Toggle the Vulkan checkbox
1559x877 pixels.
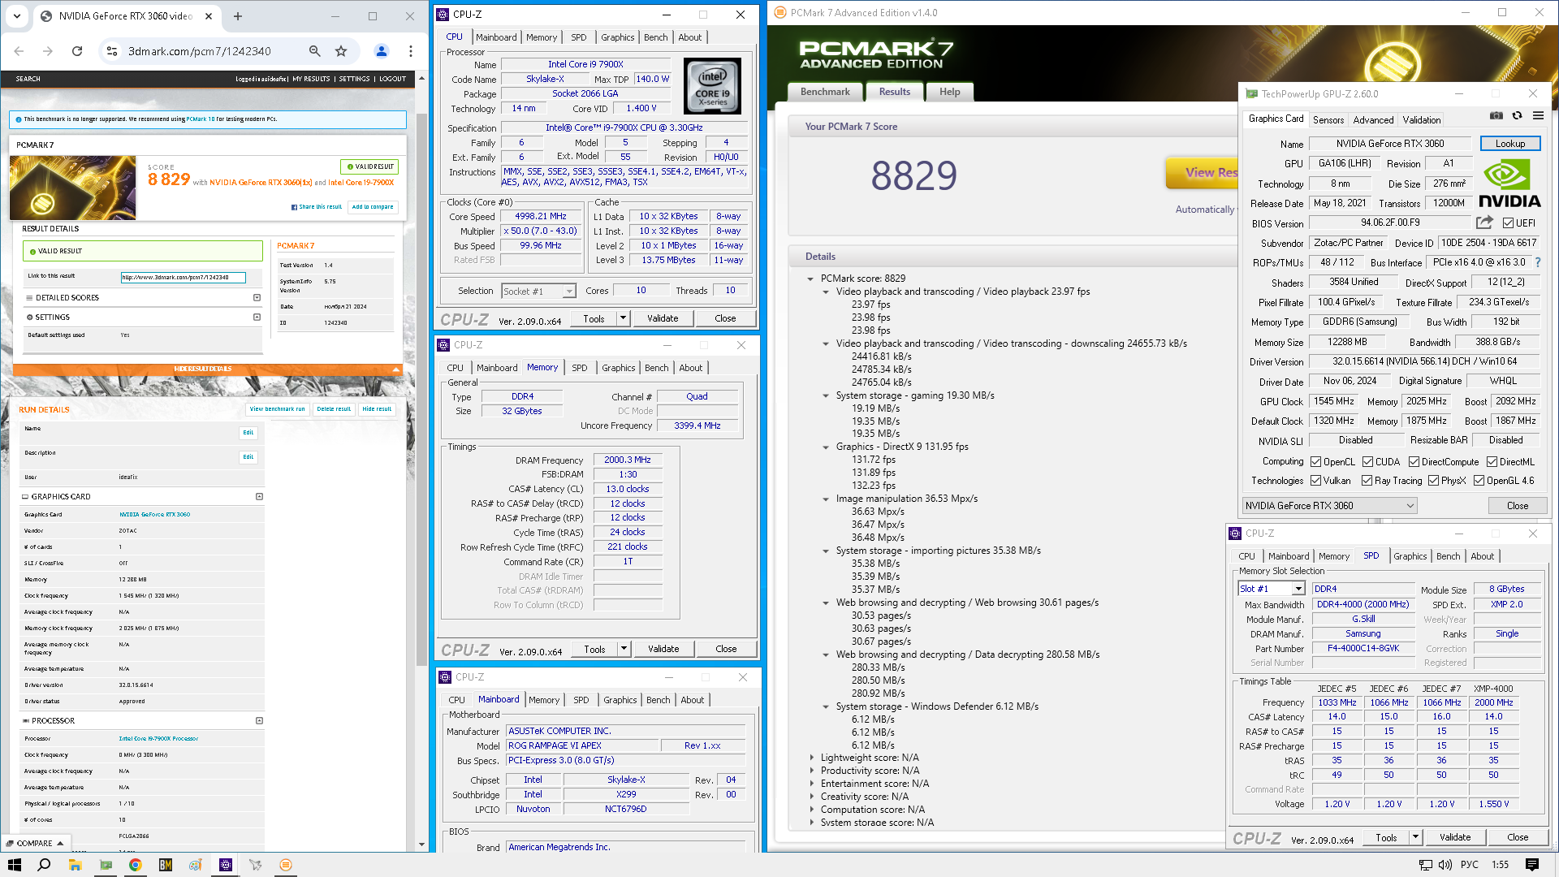click(1316, 481)
